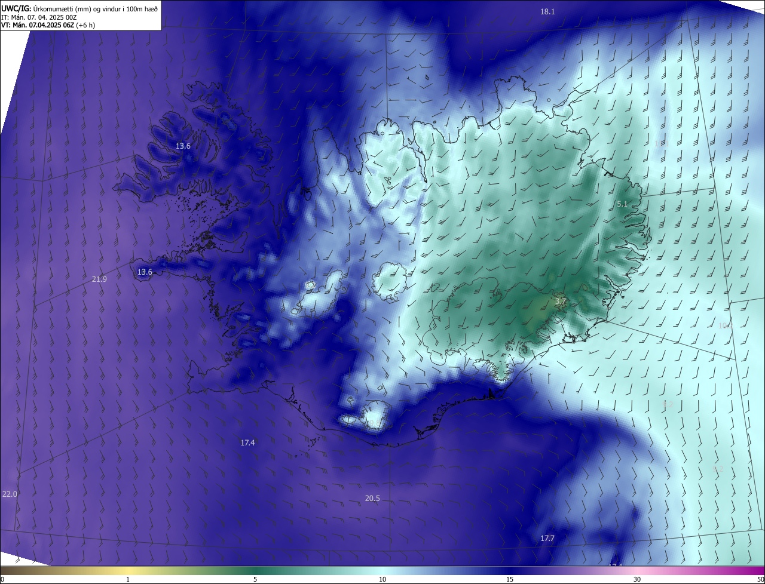Click the 30 tick on the color scale
765x584 pixels.
(637, 579)
